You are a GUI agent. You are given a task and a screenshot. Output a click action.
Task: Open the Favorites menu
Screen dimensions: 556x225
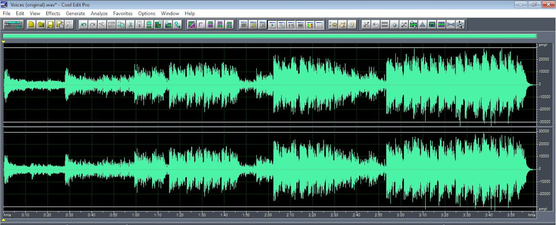(123, 14)
